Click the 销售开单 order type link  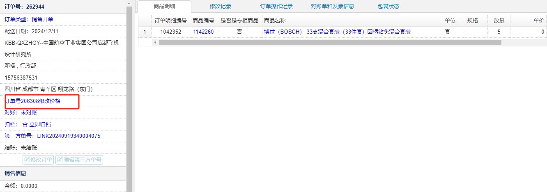[x=42, y=19]
